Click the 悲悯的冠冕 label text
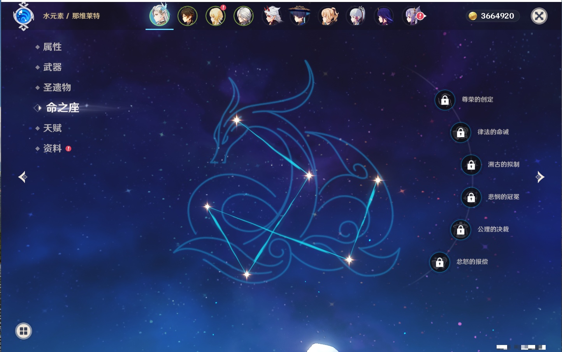 (x=504, y=197)
